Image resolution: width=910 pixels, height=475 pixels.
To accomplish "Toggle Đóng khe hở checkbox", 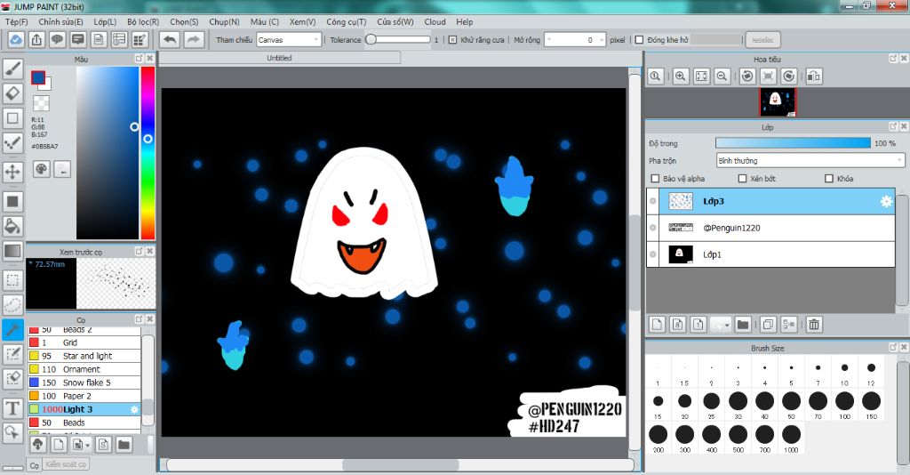I will 639,40.
